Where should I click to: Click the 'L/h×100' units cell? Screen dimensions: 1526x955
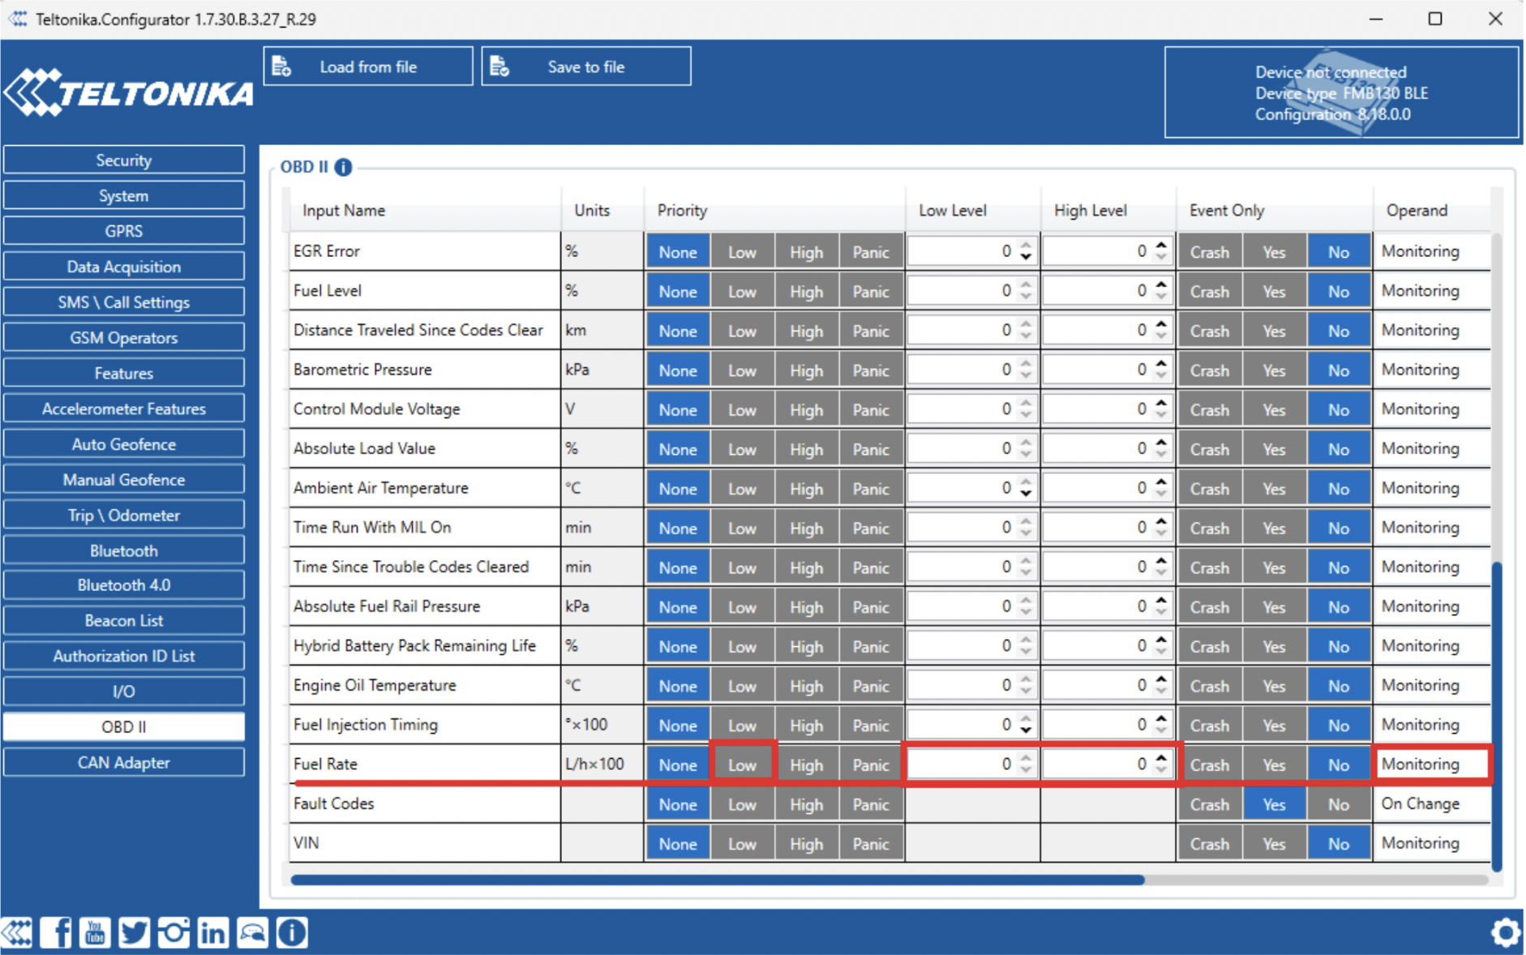[x=602, y=764]
